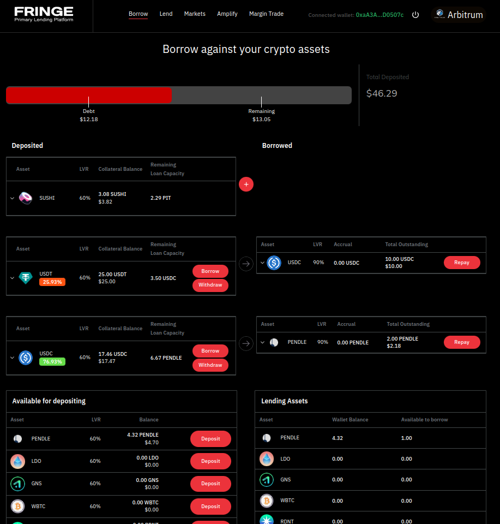Expand the SUSHI deposited row chevron

13,198
